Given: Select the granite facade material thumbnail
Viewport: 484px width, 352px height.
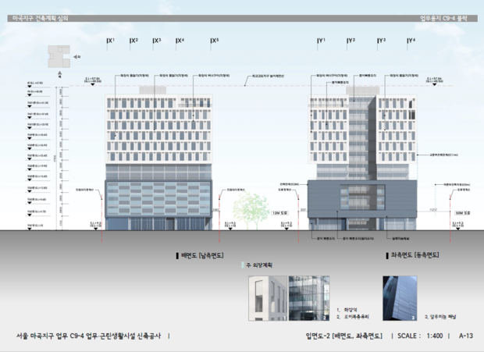Looking at the screenshot, I should [263, 299].
